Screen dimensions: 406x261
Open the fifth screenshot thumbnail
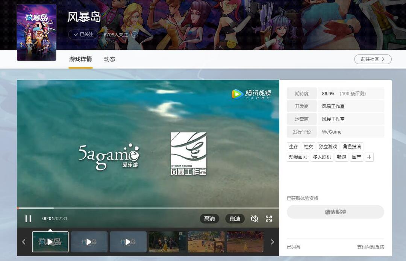tap(206, 242)
